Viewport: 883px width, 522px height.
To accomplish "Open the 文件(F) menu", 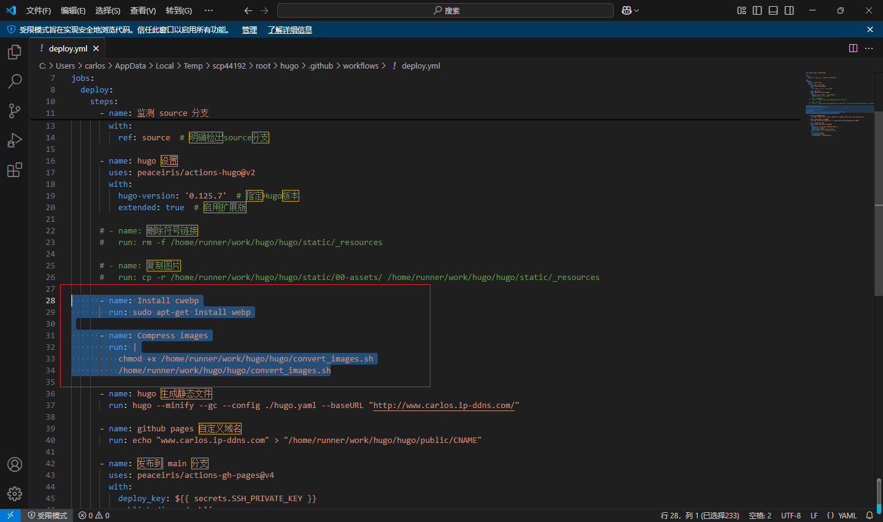I will pyautogui.click(x=39, y=10).
